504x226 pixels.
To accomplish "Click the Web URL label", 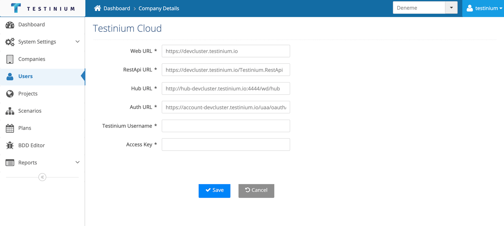I will coord(144,51).
